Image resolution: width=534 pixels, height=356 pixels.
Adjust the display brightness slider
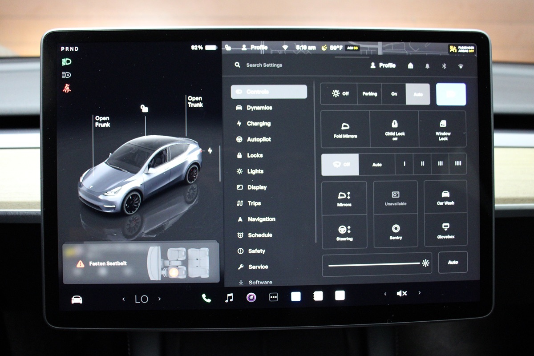(x=374, y=264)
